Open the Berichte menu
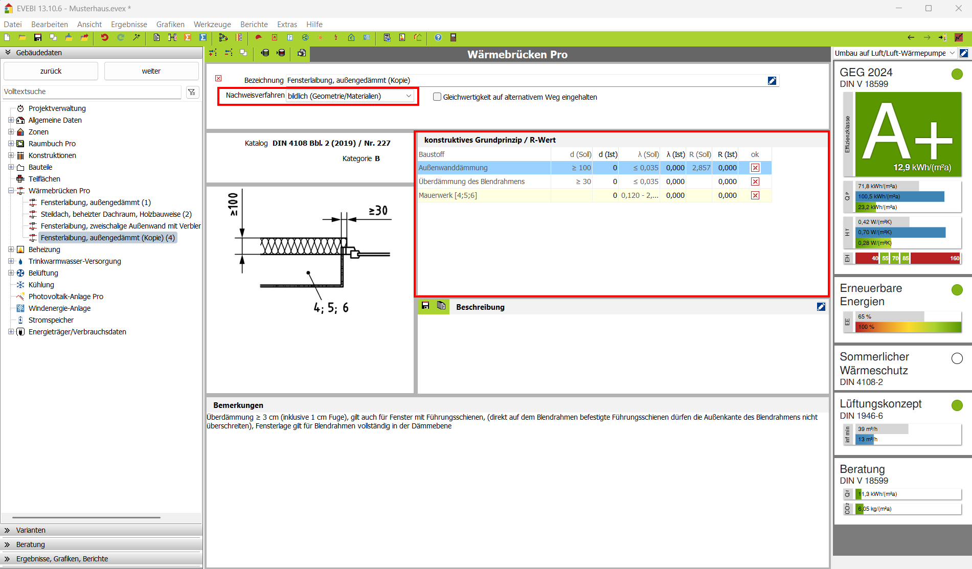972x569 pixels. 254,25
